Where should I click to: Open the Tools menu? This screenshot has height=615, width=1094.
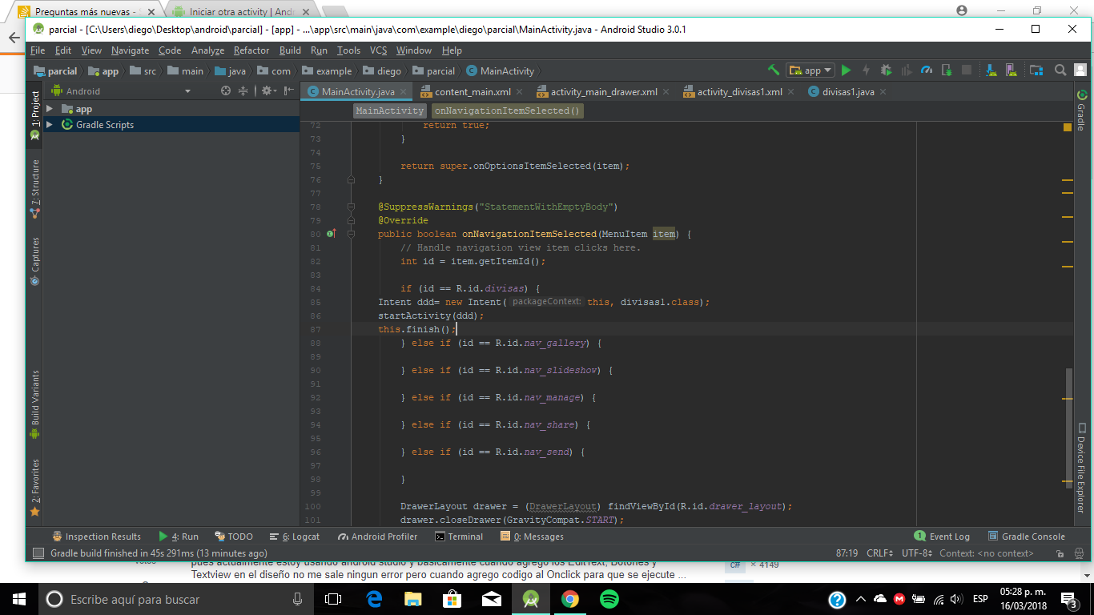[348, 50]
